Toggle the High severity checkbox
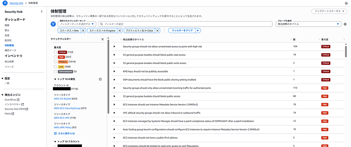The width and height of the screenshot is (351, 147). pos(55,57)
